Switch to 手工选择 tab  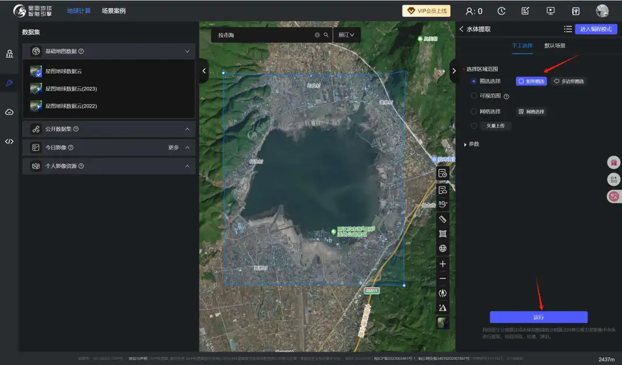(522, 45)
